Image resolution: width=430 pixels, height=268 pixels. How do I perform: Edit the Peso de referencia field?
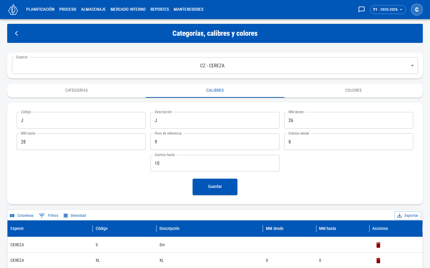(215, 142)
